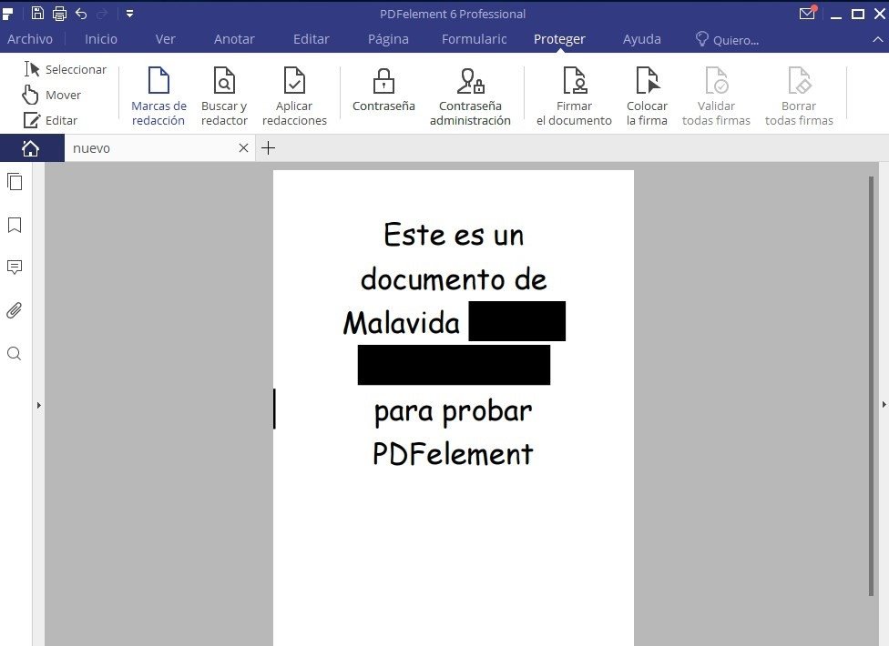Image resolution: width=889 pixels, height=646 pixels.
Task: Undo the last action
Action: (81, 13)
